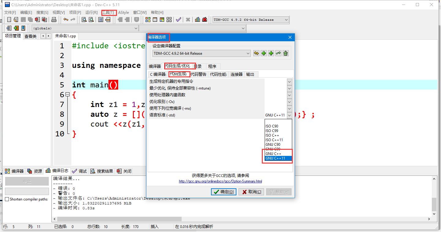Screen dimensions: 441x232
Task: Switch to the 代码警告 sub-tab
Action: [198, 74]
